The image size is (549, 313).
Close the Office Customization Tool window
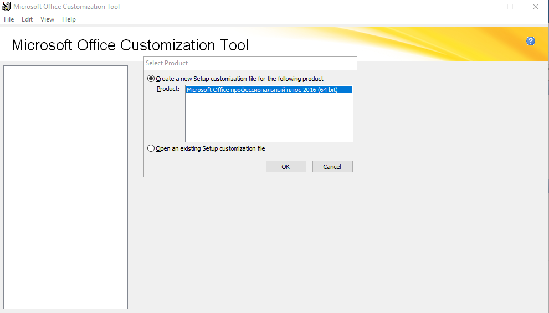click(535, 7)
